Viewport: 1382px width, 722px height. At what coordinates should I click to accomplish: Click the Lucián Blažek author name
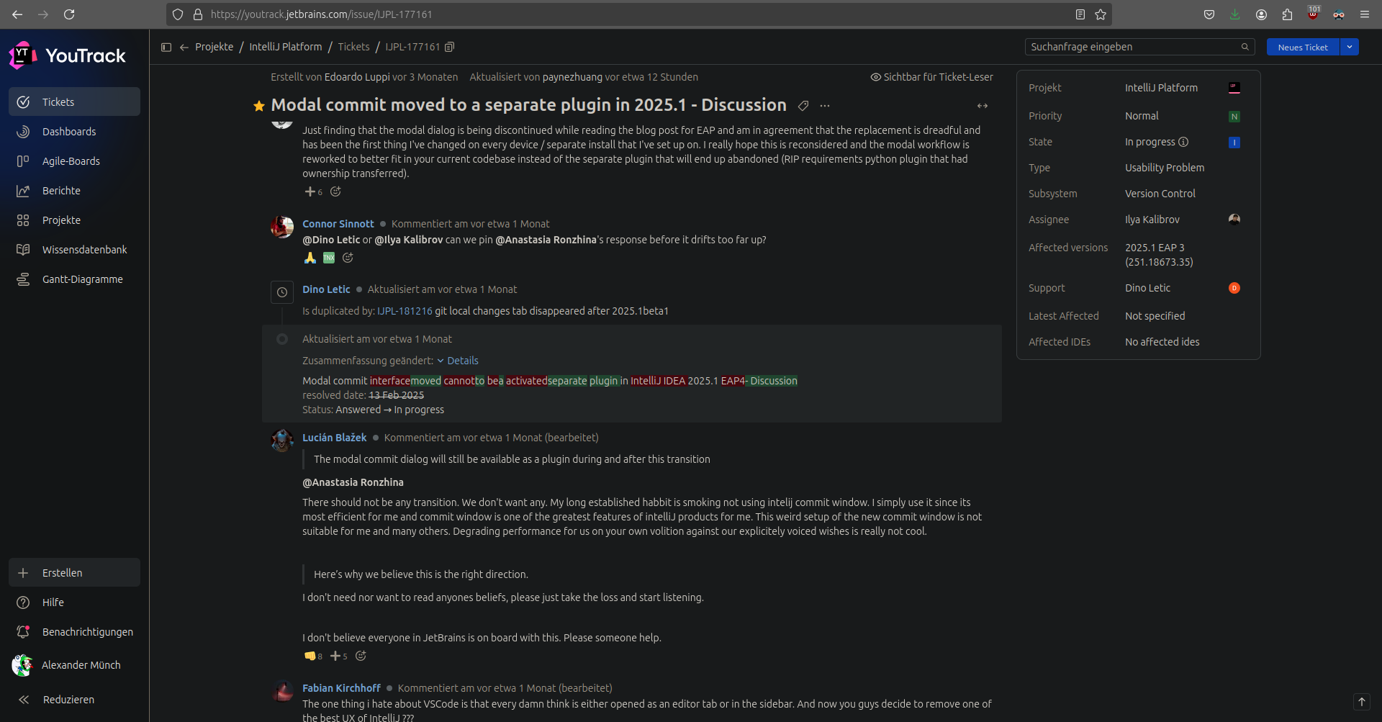335,438
